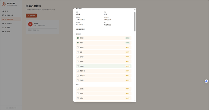
Task: Click the 已掌握 badge on the 调亮度 row
Action: pos(128,38)
